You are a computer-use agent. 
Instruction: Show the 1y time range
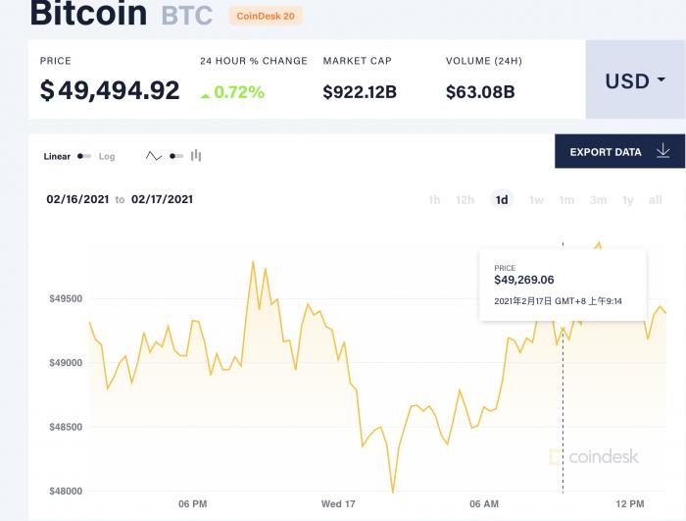628,200
